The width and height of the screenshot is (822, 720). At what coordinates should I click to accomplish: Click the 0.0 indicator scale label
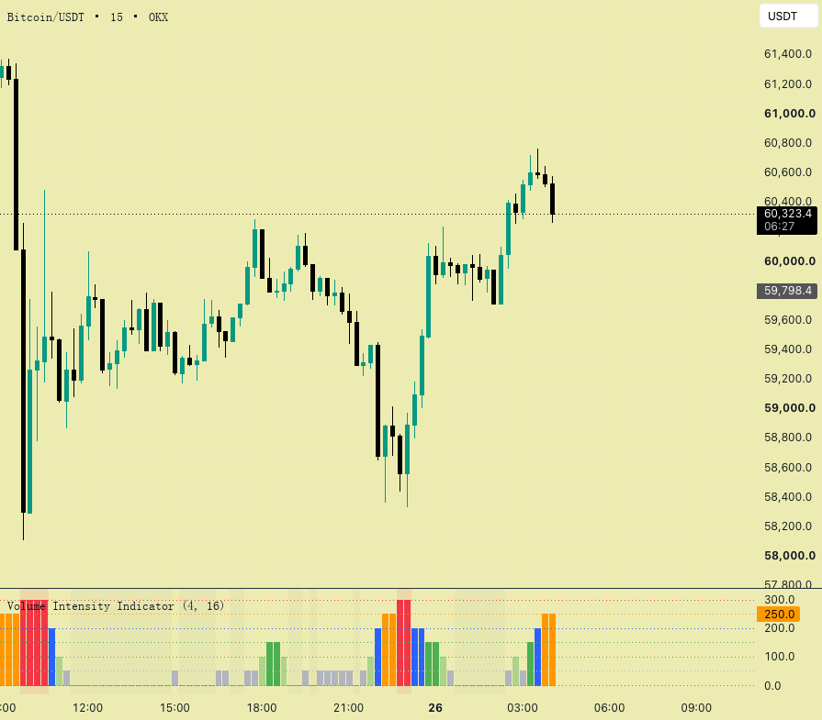[772, 685]
